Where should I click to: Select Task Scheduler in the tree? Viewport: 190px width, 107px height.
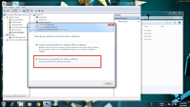point(17,20)
